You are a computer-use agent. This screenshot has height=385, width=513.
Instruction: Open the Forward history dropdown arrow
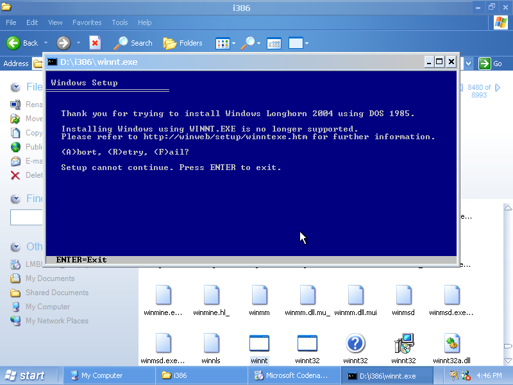78,43
